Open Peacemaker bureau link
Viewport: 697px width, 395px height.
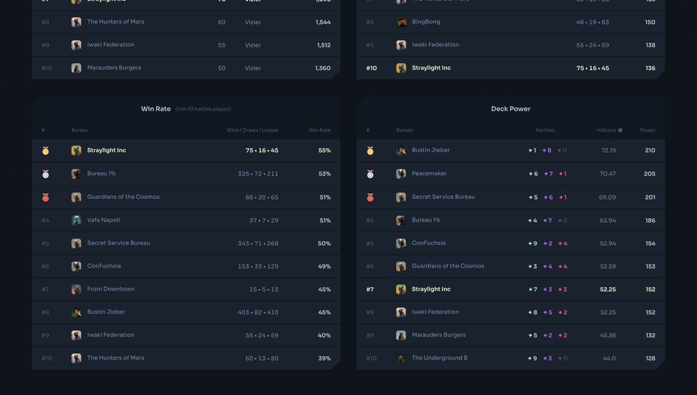pos(429,173)
